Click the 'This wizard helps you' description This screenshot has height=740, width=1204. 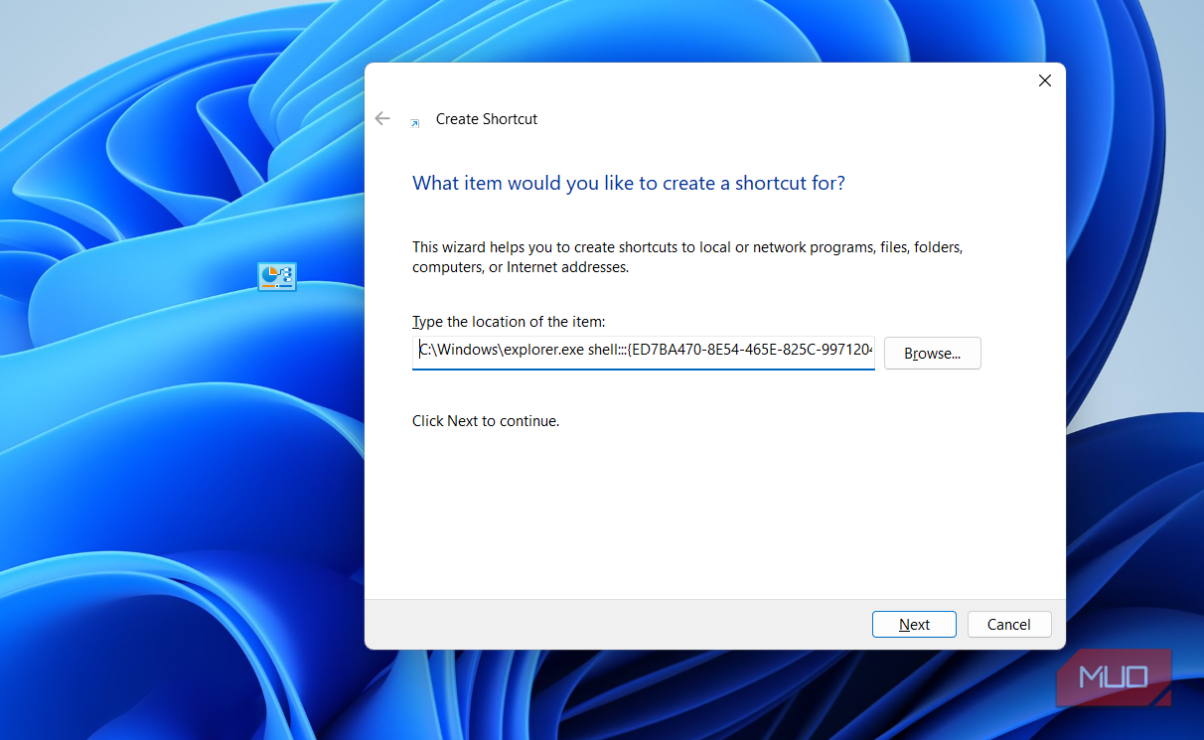(687, 257)
